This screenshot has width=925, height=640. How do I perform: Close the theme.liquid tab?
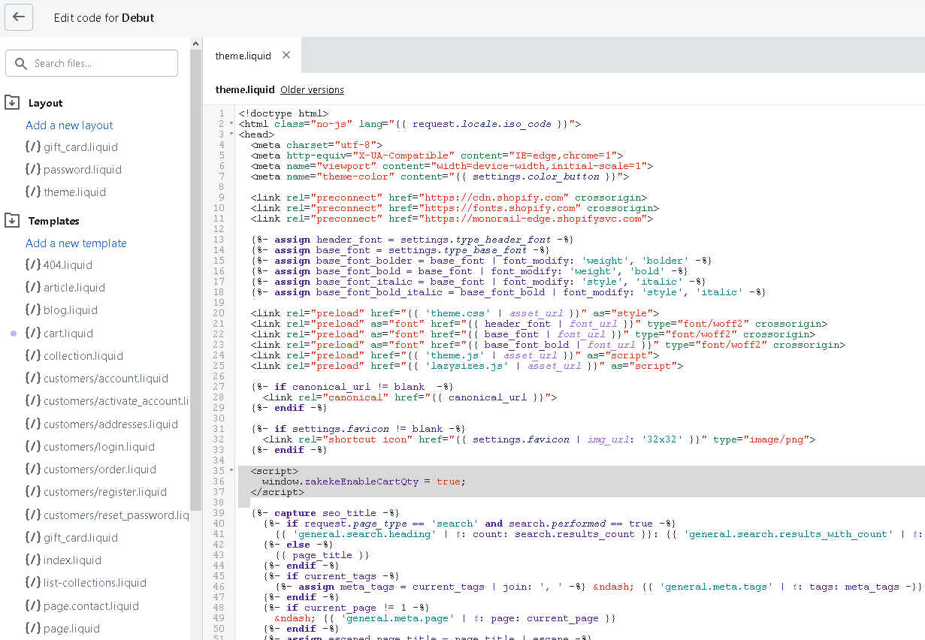tap(286, 55)
